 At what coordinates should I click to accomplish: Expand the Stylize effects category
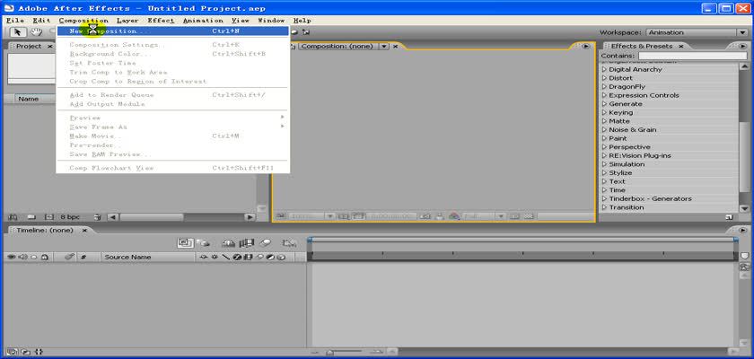[x=605, y=172]
